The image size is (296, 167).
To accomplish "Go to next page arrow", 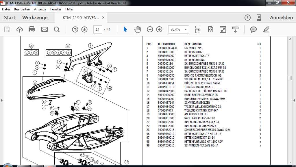I will click(x=84, y=29).
